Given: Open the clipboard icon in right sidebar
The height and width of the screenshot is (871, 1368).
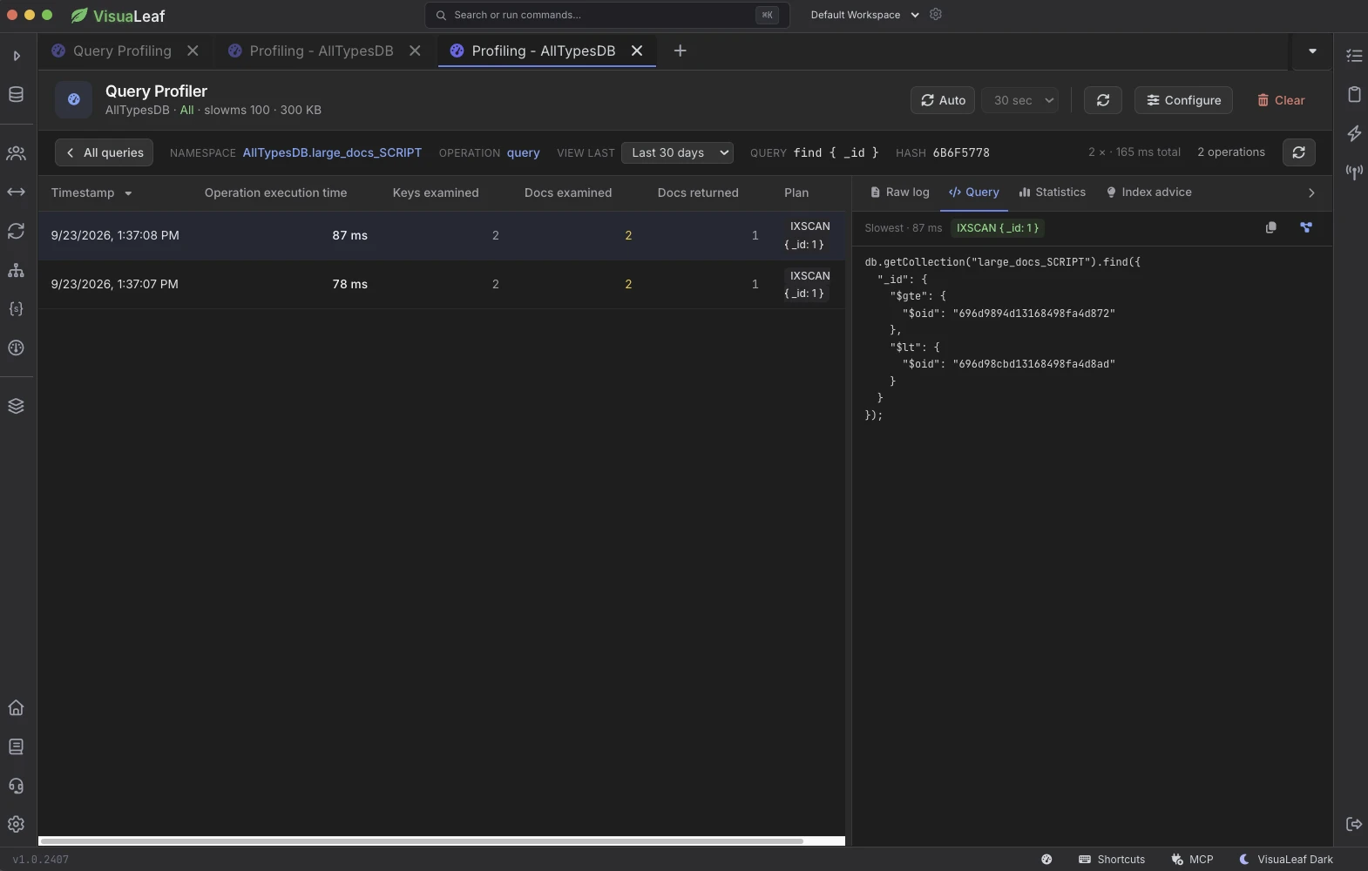Looking at the screenshot, I should pyautogui.click(x=1354, y=94).
